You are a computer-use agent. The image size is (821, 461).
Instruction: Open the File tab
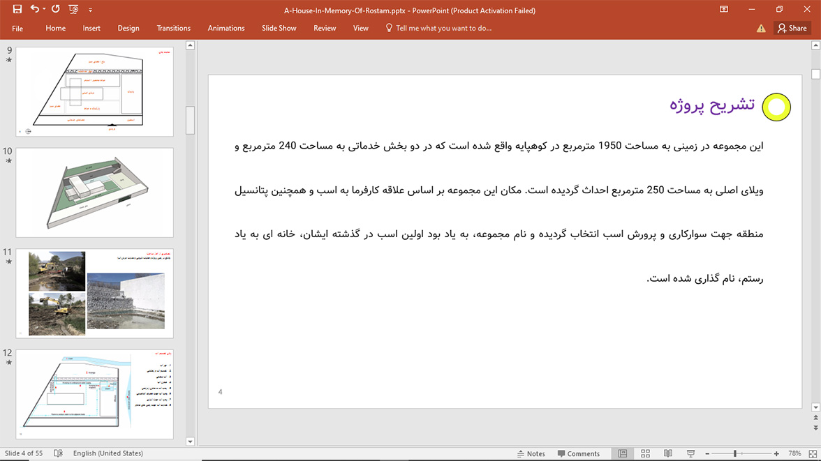pyautogui.click(x=17, y=29)
